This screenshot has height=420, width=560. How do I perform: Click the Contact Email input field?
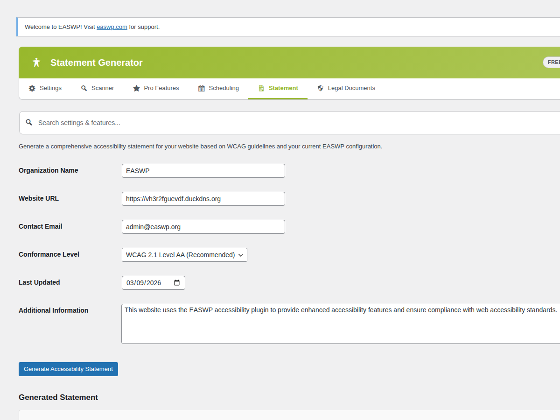[203, 227]
